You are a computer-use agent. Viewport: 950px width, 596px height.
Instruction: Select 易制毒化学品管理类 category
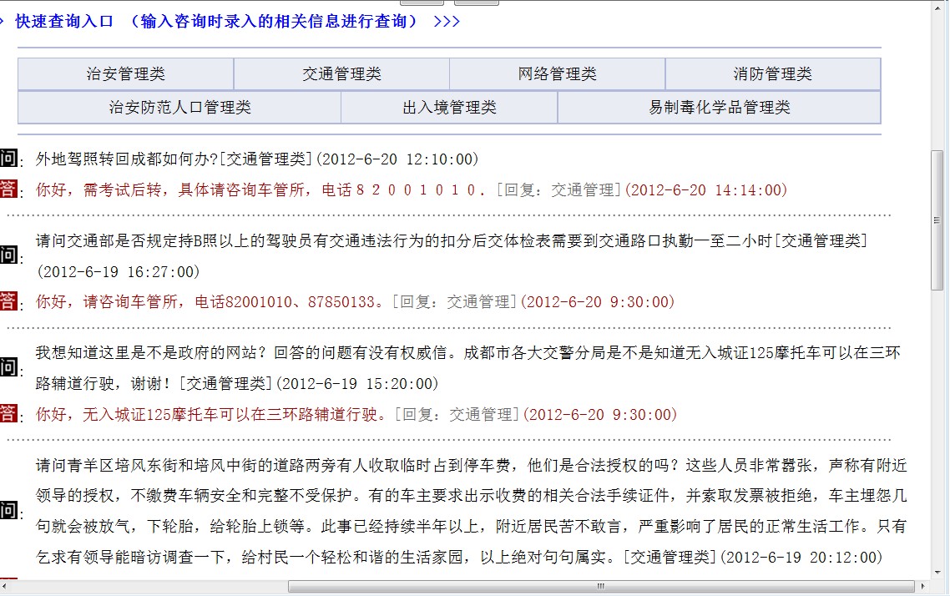click(719, 108)
